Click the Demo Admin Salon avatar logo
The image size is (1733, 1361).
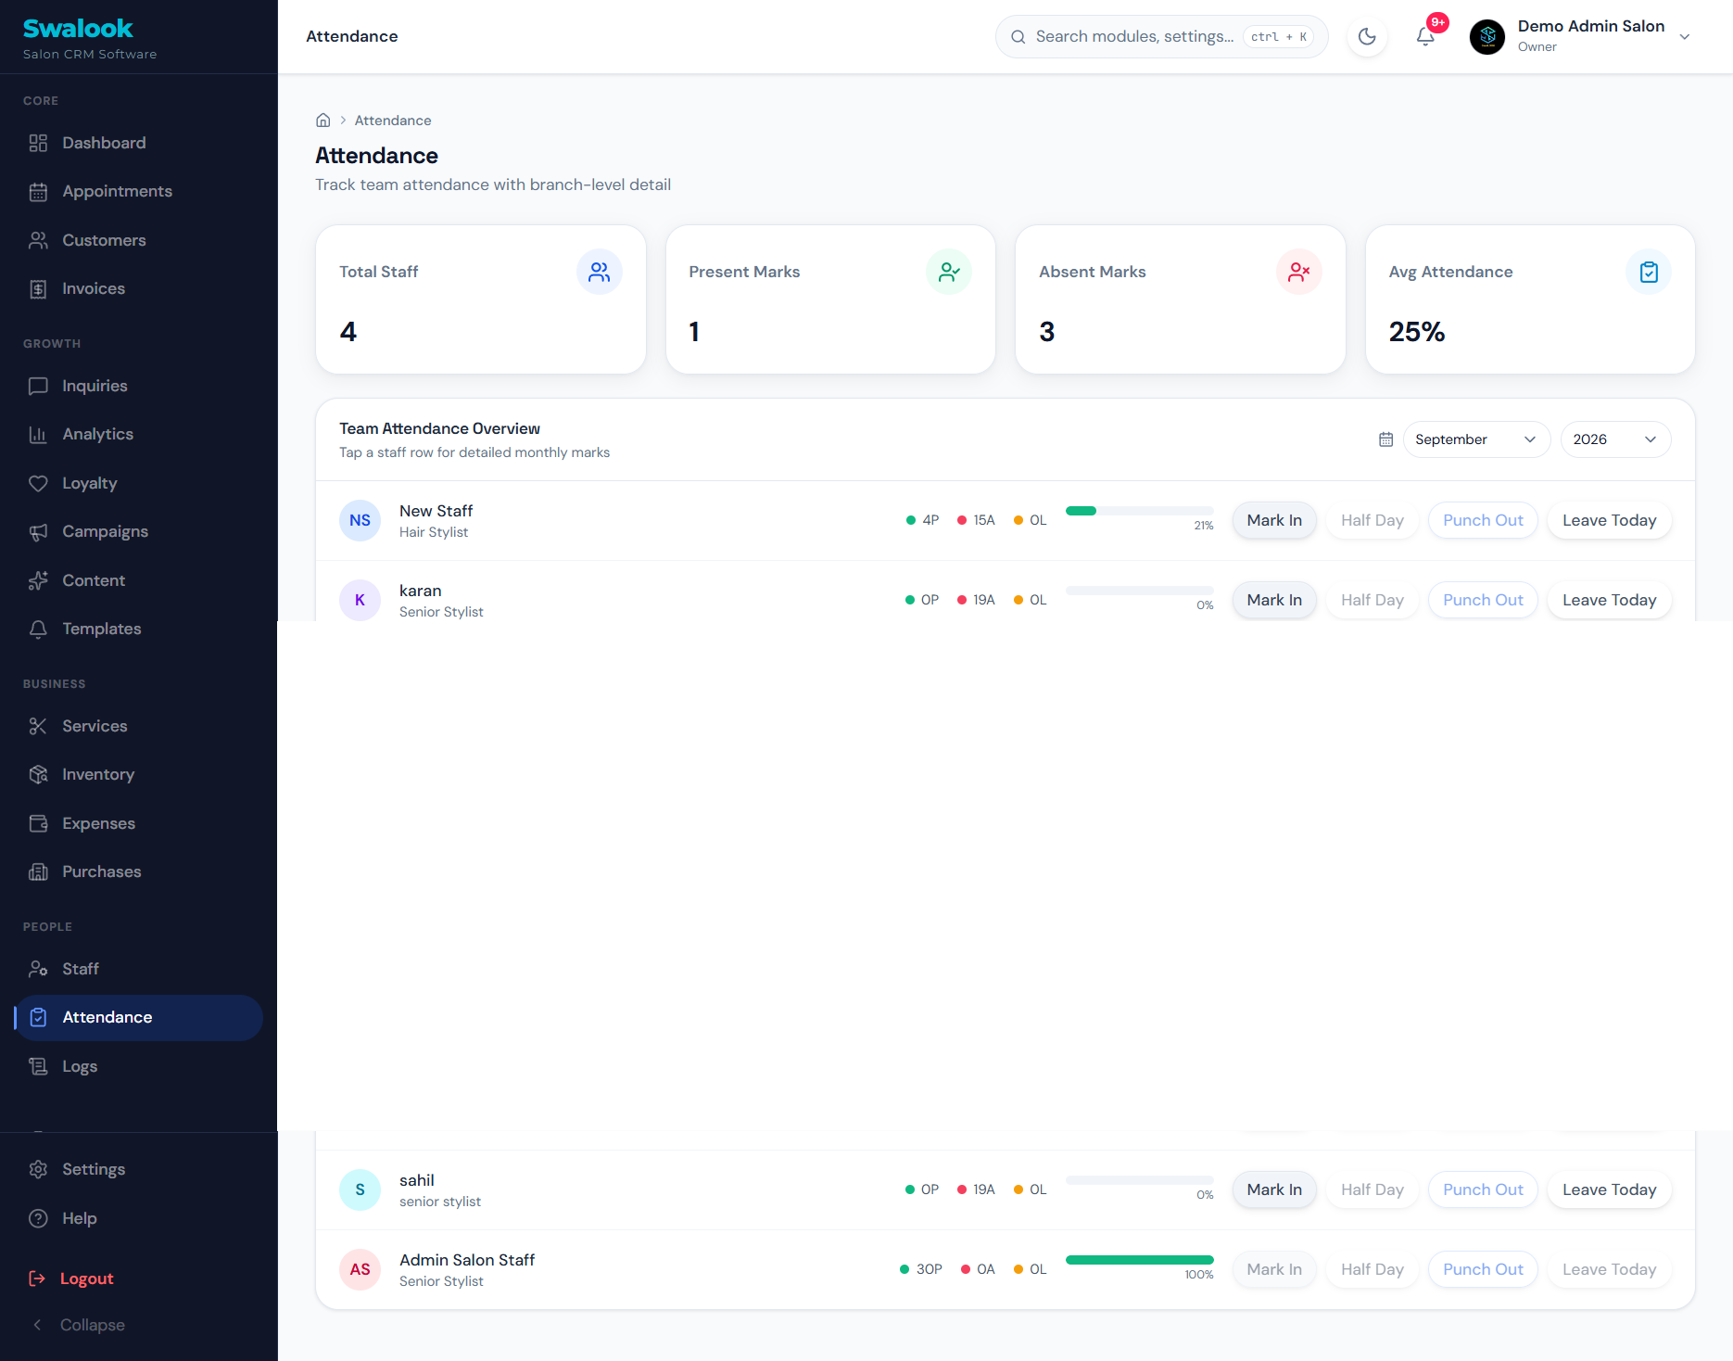[x=1487, y=37]
